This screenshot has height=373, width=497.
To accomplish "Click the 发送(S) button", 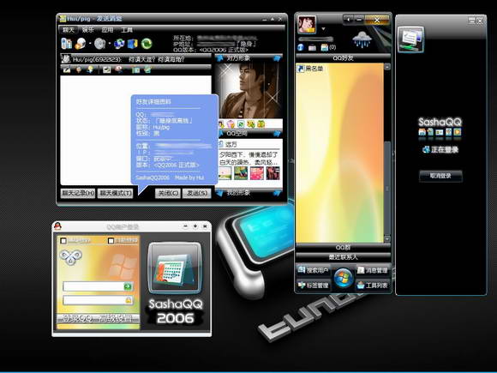I will pos(197,193).
